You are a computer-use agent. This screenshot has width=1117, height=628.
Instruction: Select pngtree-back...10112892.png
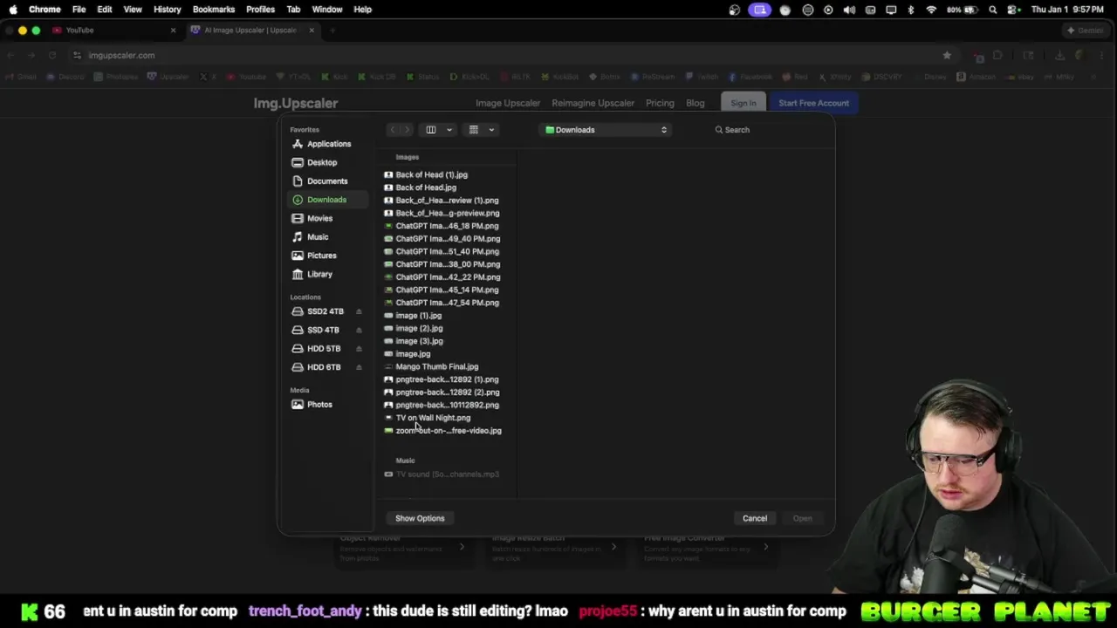(447, 405)
